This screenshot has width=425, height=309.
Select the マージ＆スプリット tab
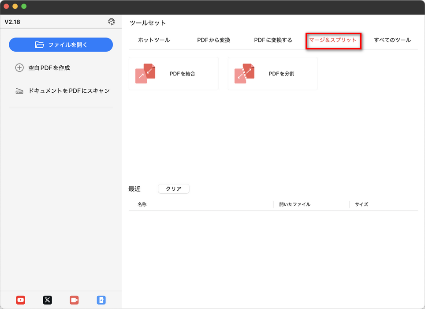333,39
